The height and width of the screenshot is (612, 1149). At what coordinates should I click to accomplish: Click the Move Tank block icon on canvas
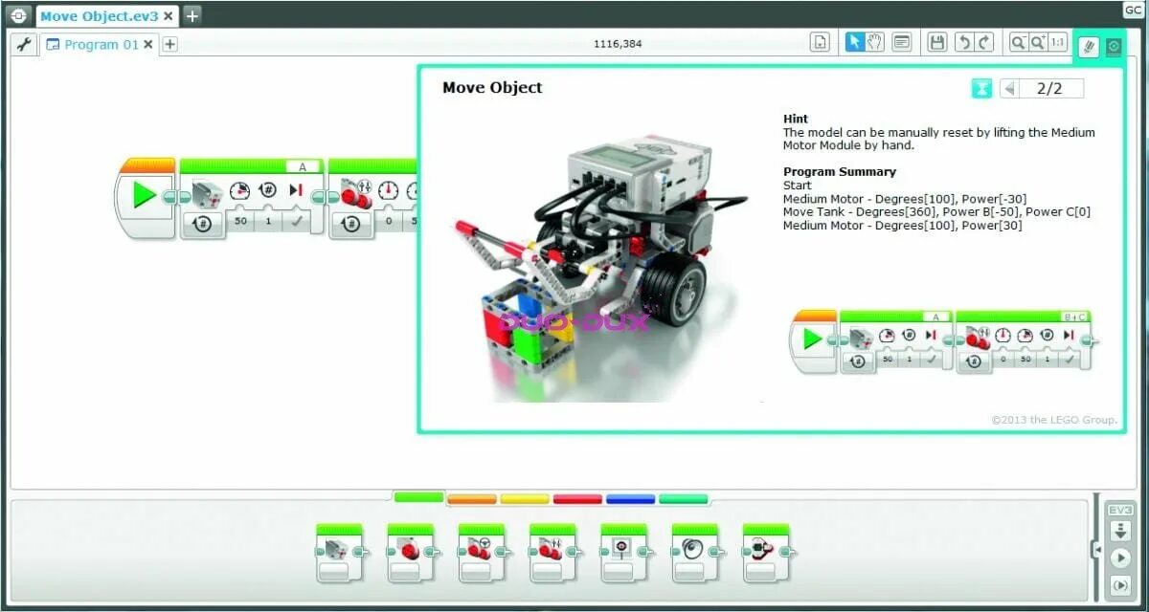tap(354, 194)
